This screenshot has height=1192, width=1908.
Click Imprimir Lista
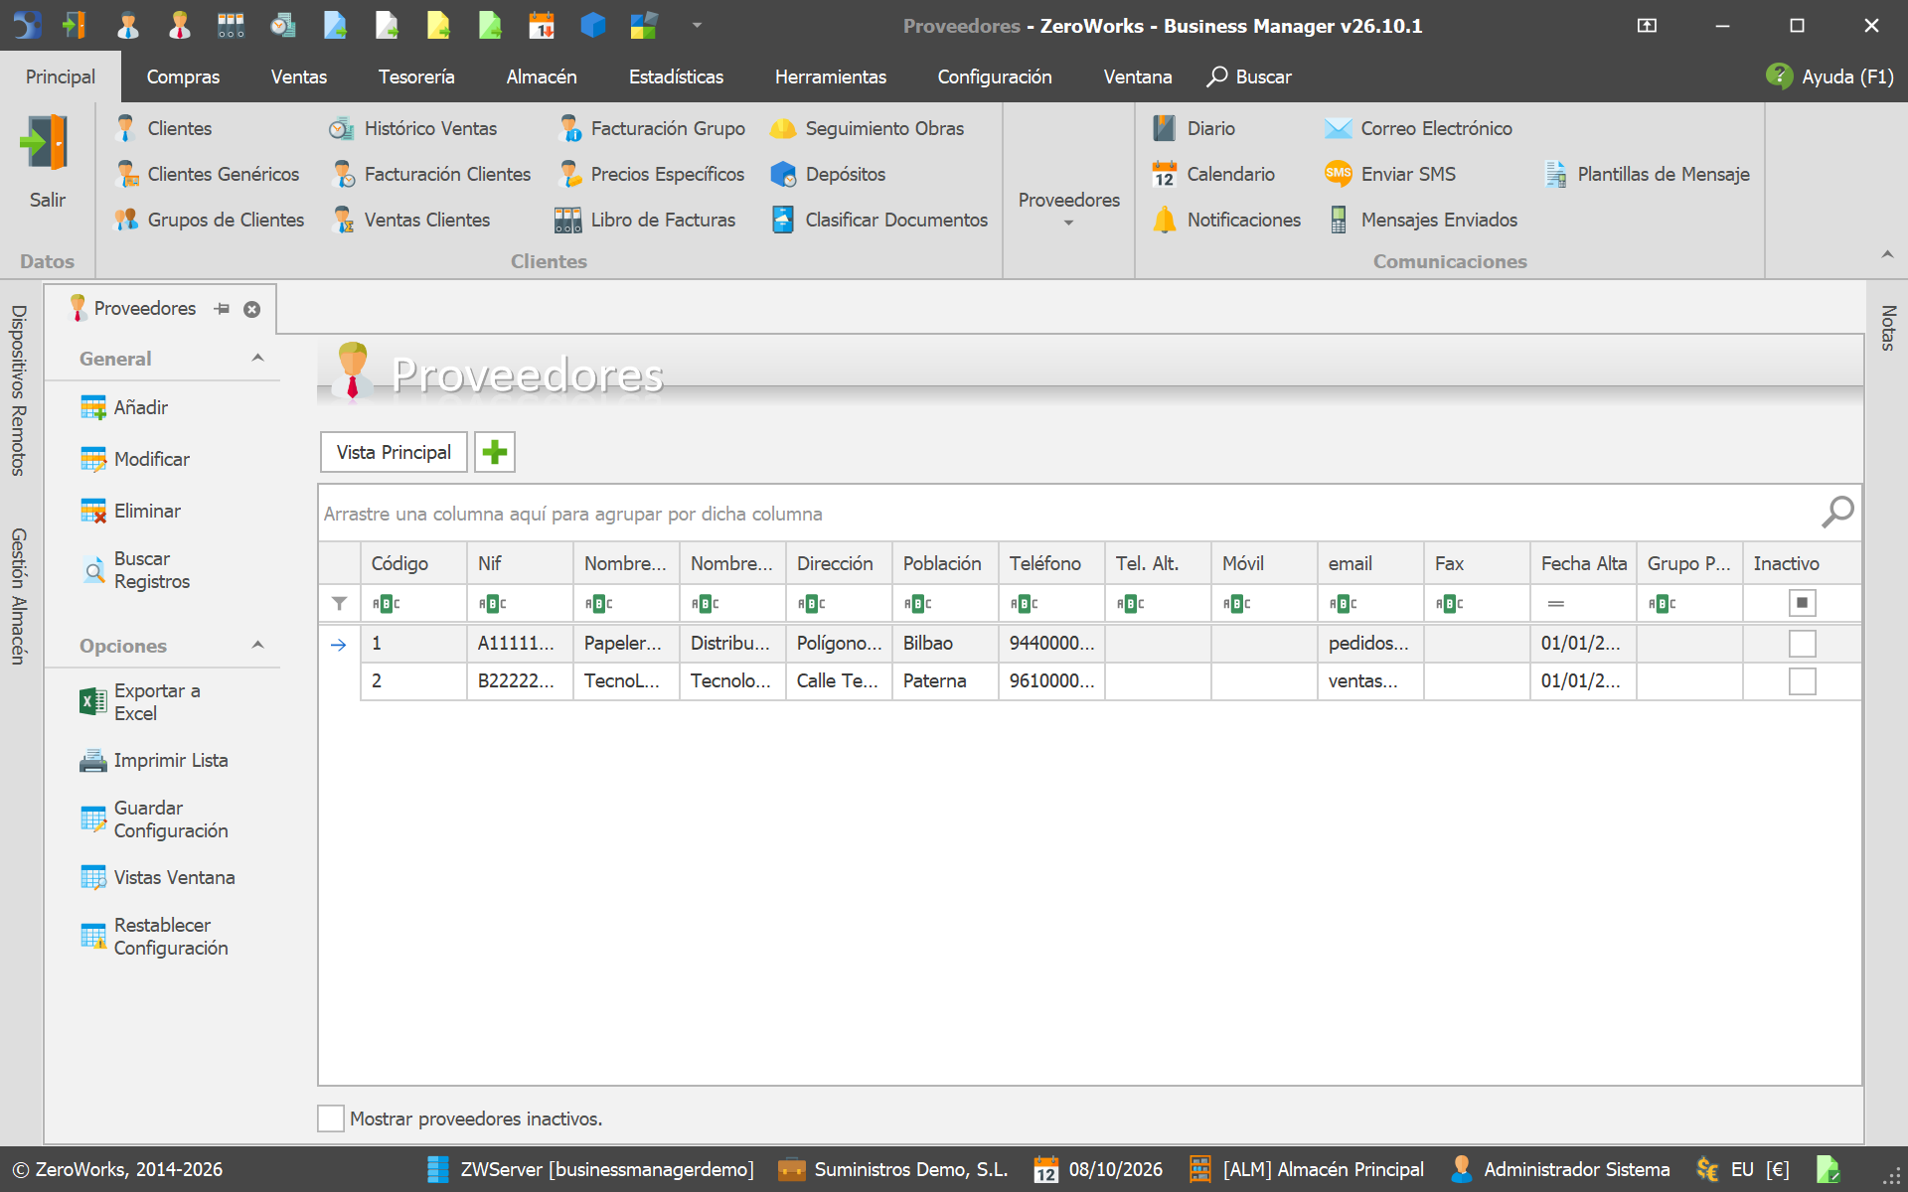click(154, 760)
